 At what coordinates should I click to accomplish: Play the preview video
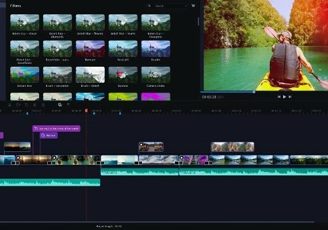coord(284,97)
